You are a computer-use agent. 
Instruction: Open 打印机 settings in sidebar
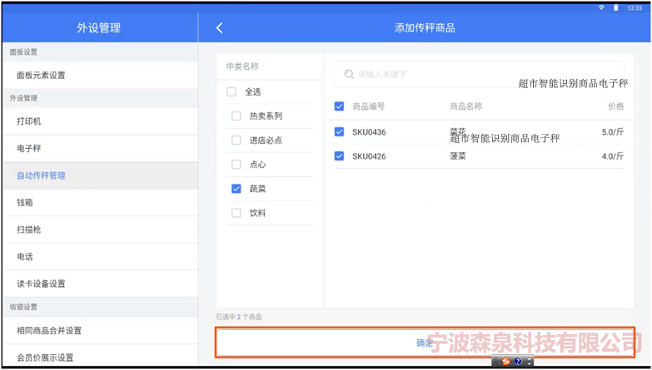click(99, 121)
